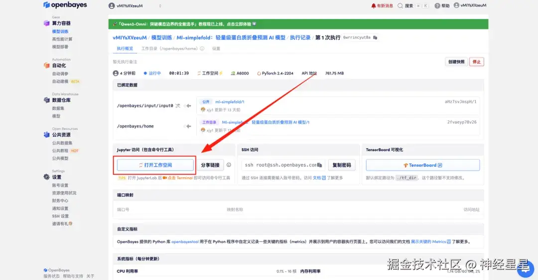Open the 算力容器 section icon

point(47,23)
